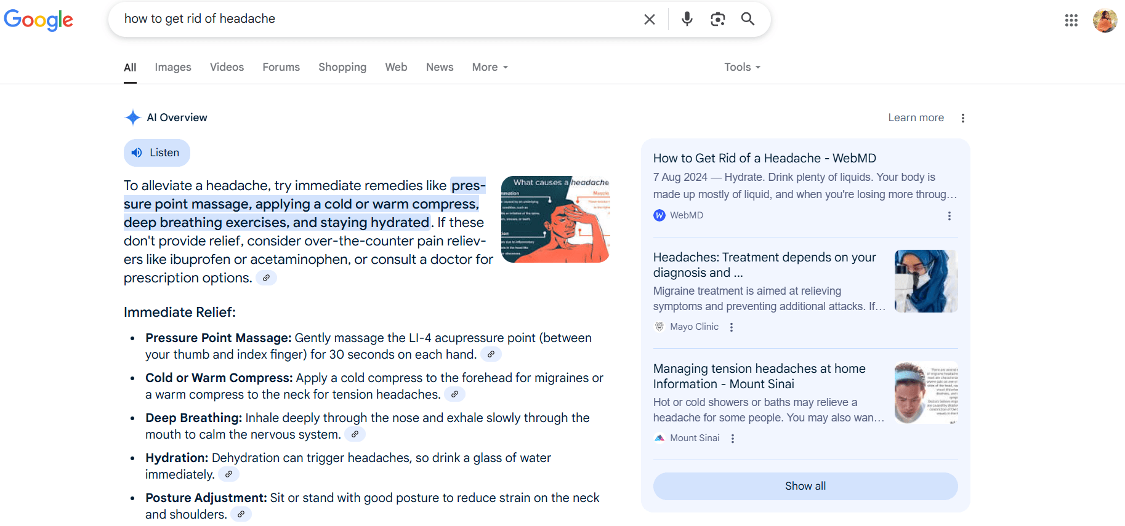The width and height of the screenshot is (1125, 526).
Task: Open Managing tension headaches at home link
Action: 759,376
